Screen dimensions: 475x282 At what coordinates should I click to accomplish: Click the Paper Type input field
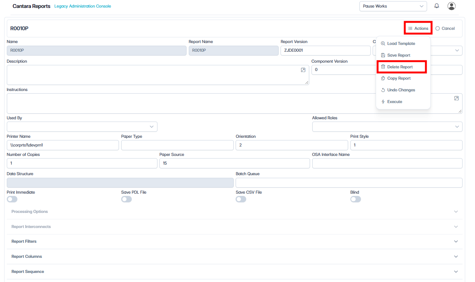(x=177, y=145)
